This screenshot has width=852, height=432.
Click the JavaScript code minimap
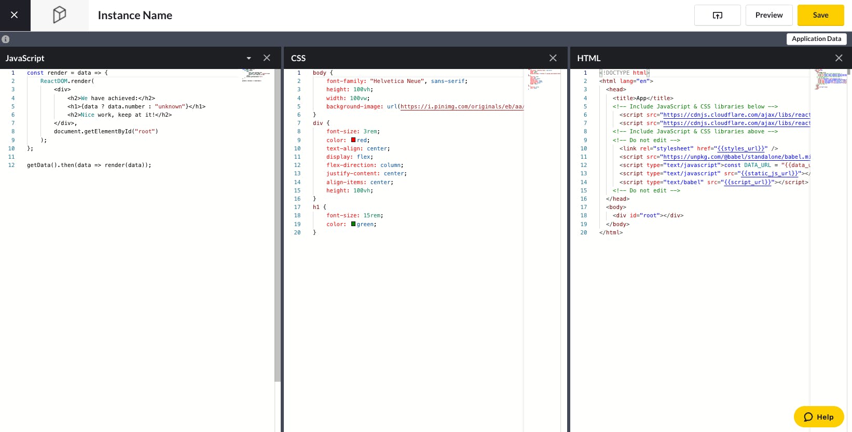pyautogui.click(x=256, y=75)
